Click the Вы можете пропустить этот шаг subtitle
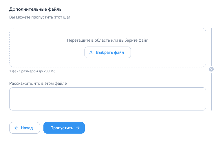Screen dimensions: 218x142 point(40,17)
